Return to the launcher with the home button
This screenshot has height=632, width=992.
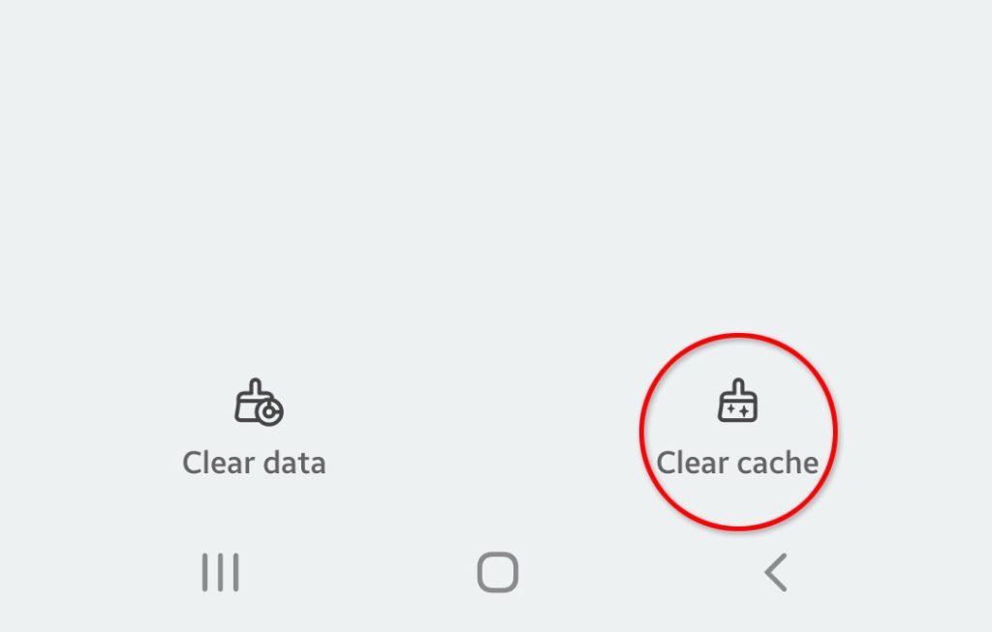point(498,573)
